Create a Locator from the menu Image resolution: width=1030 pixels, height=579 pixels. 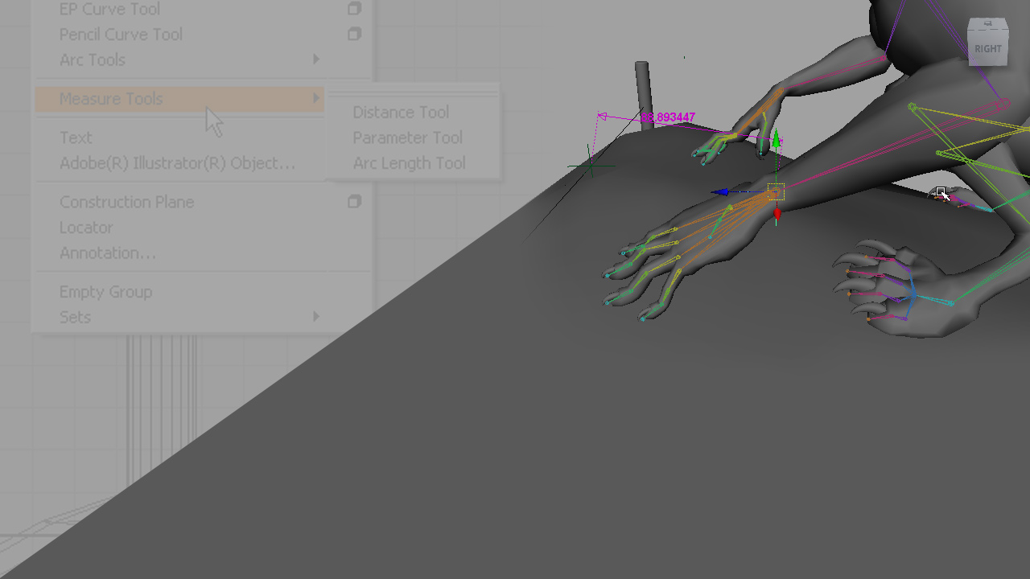pos(86,228)
